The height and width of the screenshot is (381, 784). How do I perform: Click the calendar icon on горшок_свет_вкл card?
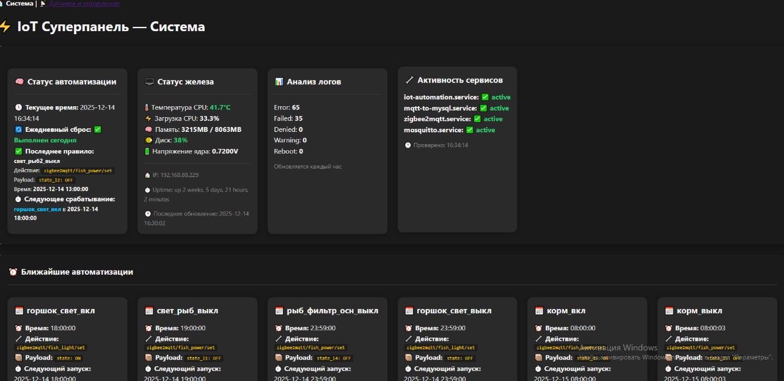(x=19, y=311)
